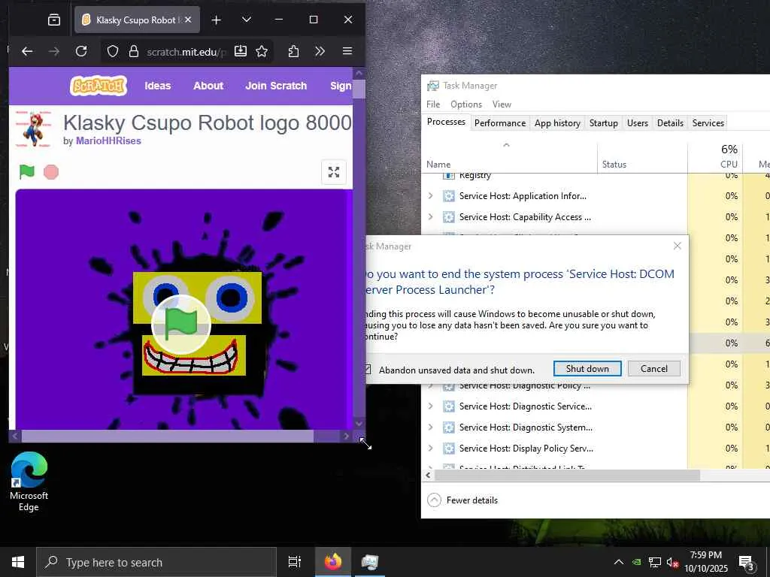Collapse Task Manager with Fewer details
Viewport: 770px width, 577px height.
click(x=462, y=500)
